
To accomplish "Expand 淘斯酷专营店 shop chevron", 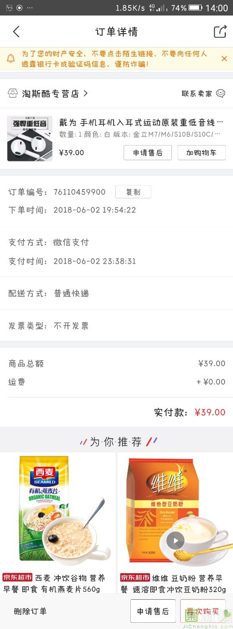I will tap(85, 94).
